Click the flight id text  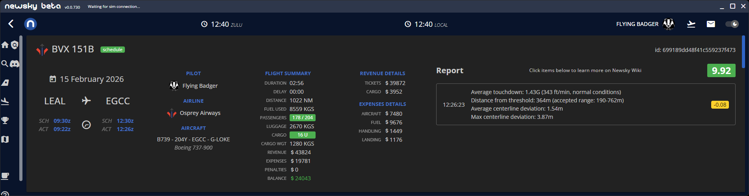click(695, 50)
